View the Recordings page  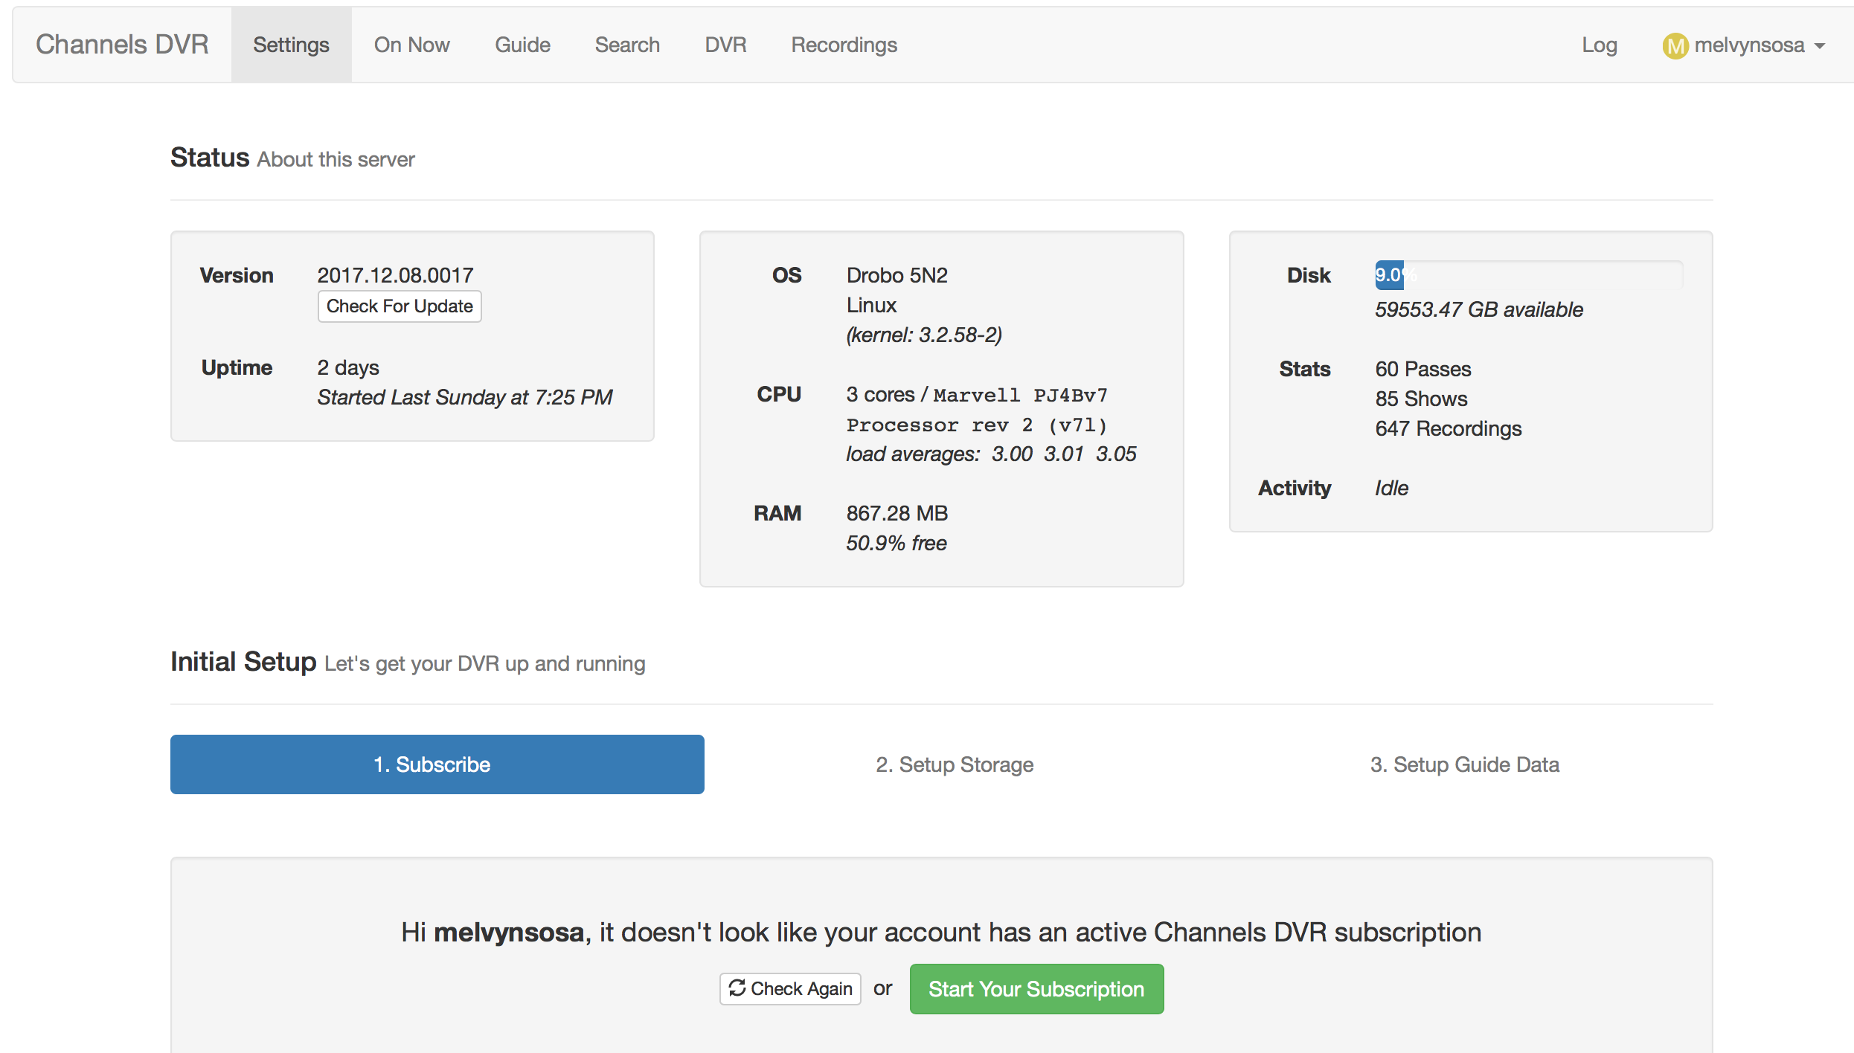coord(844,45)
